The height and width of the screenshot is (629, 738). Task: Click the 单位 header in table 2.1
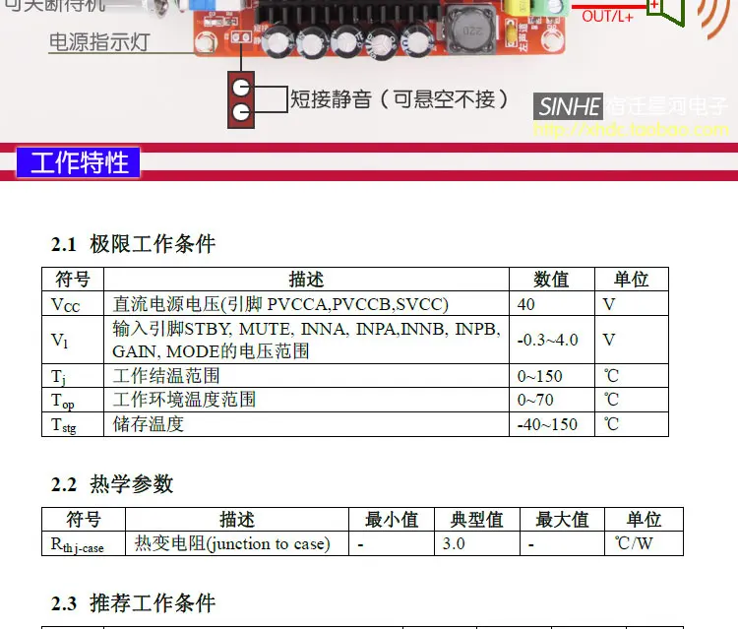[632, 280]
